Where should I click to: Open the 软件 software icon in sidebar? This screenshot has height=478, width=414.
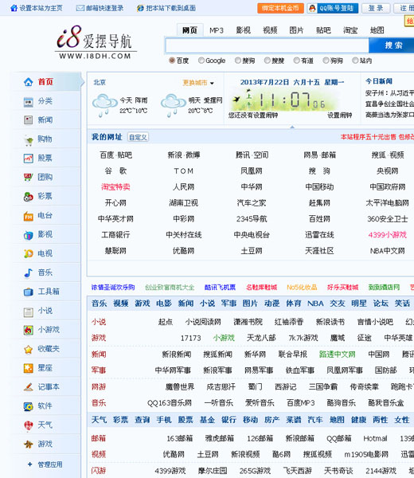coord(29,406)
